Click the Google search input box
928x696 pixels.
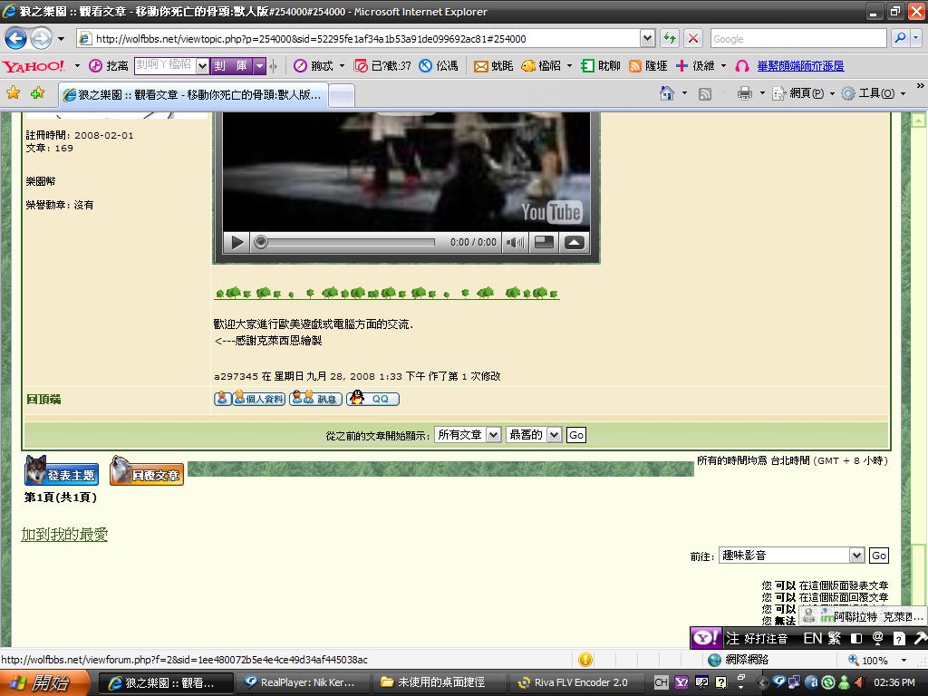[x=797, y=38]
